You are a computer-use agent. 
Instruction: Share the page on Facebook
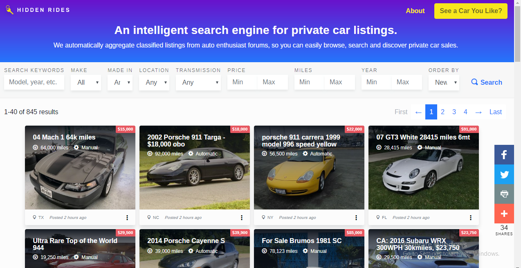pos(504,155)
